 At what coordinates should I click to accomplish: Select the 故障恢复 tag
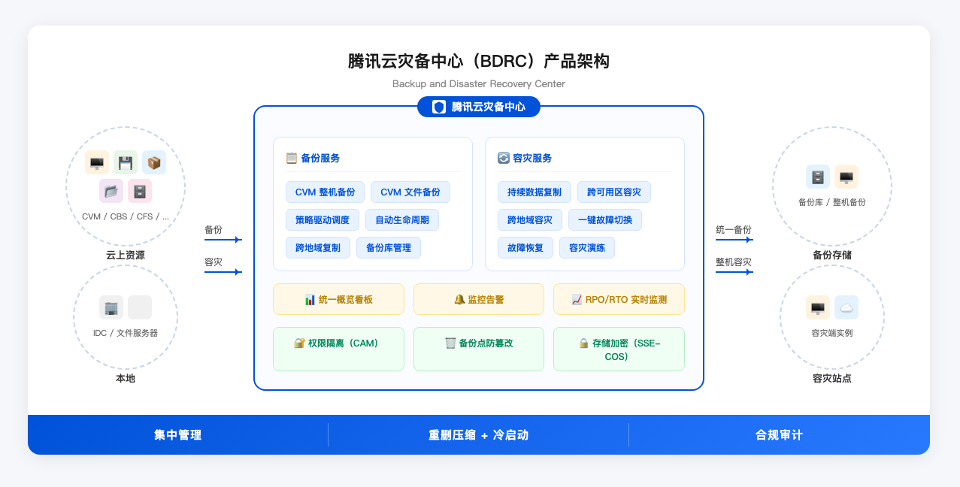click(x=525, y=247)
